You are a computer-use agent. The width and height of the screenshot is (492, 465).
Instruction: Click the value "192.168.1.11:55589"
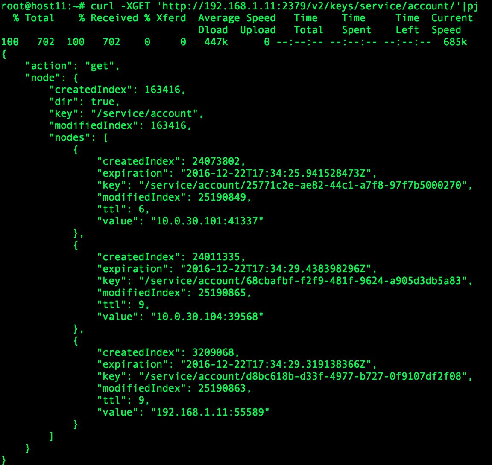click(x=210, y=413)
